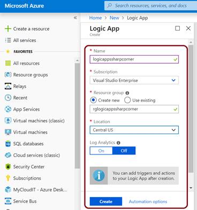Open the Subscription dropdown

(x=134, y=80)
